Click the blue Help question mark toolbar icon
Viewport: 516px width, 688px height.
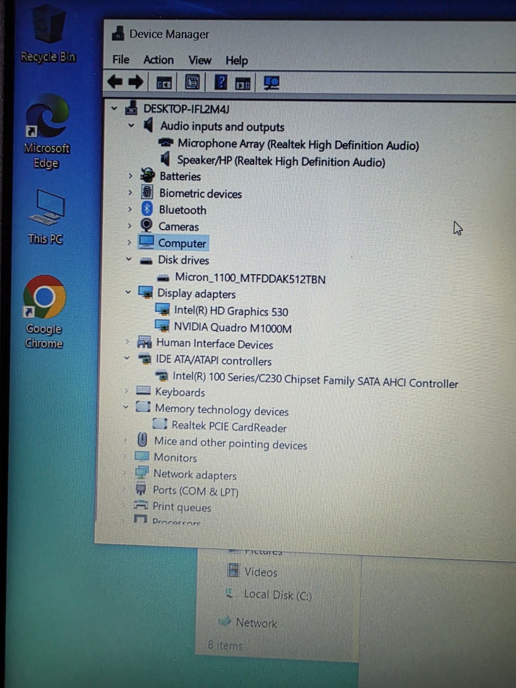point(221,82)
